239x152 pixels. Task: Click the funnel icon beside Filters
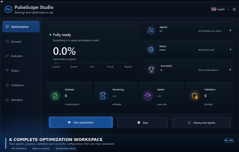click(x=7, y=70)
